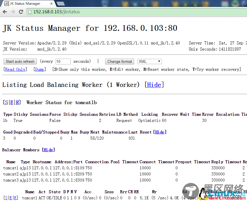Click the page heading JK Status Manager
The width and height of the screenshot is (247, 201).
[x=90, y=28]
